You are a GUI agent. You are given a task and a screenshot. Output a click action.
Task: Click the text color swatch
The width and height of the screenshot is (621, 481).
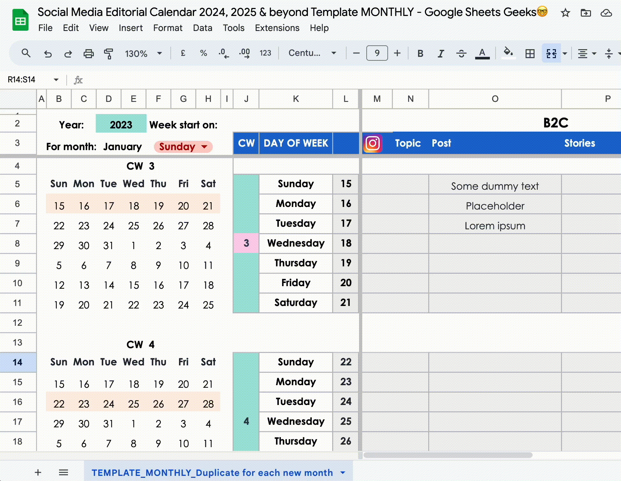482,53
